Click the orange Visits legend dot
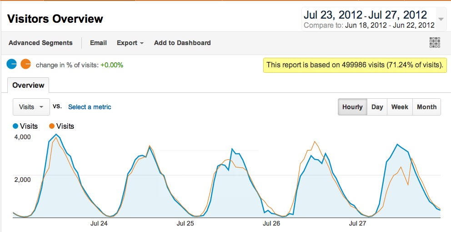The image size is (451, 232). 52,126
